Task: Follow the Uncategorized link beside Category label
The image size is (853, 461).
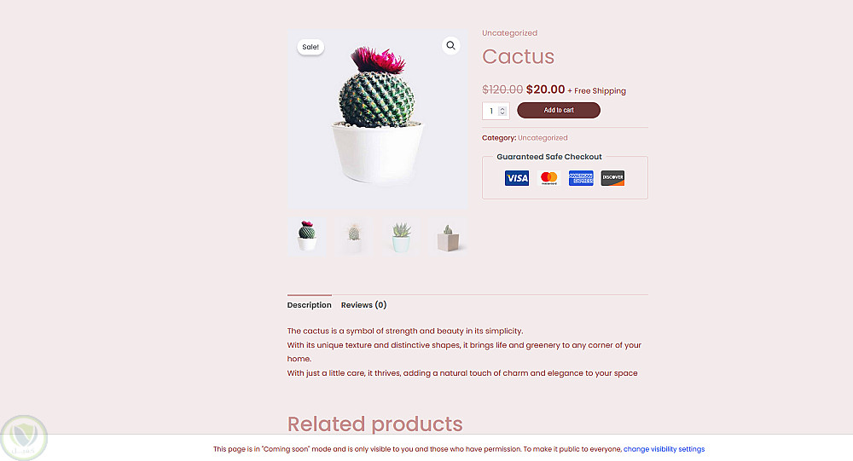Action: tap(543, 138)
